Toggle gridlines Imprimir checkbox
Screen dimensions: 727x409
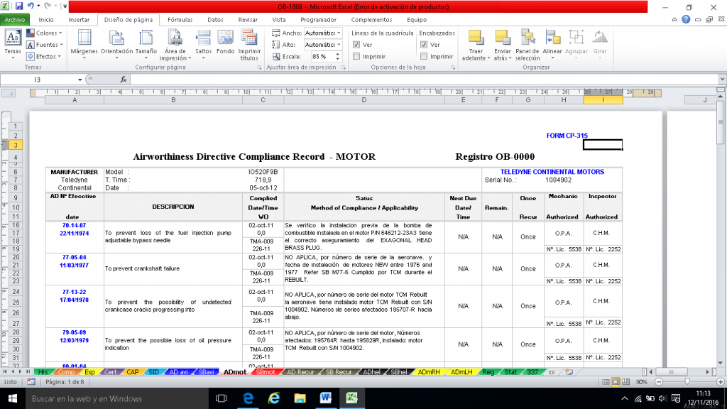pyautogui.click(x=356, y=56)
